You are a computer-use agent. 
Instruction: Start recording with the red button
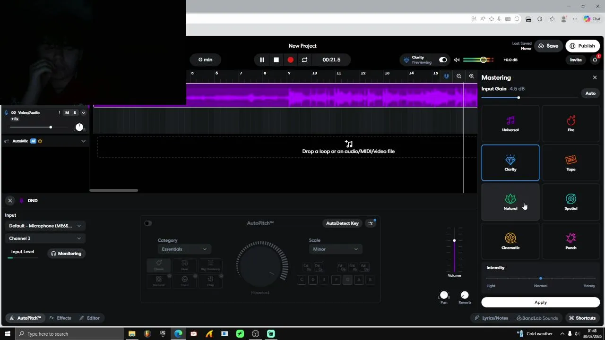tap(290, 60)
